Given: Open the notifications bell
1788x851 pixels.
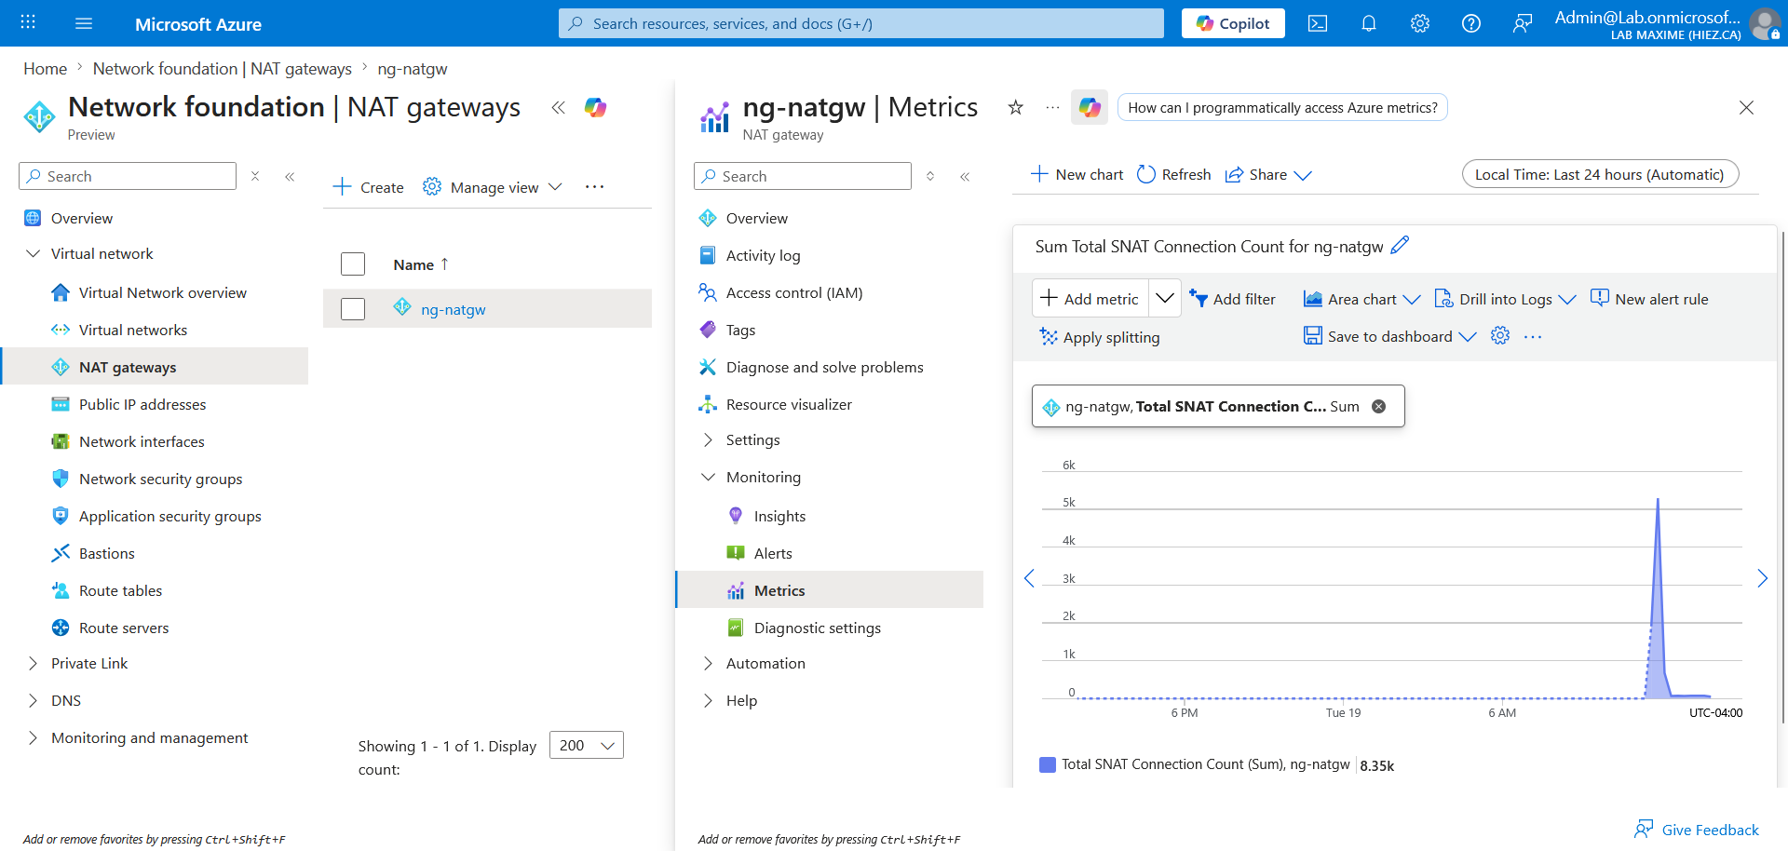Looking at the screenshot, I should click(x=1369, y=23).
